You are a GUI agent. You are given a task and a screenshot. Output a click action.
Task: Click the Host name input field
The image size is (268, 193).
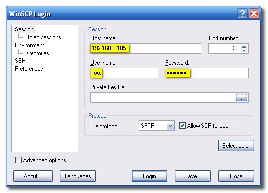(146, 48)
